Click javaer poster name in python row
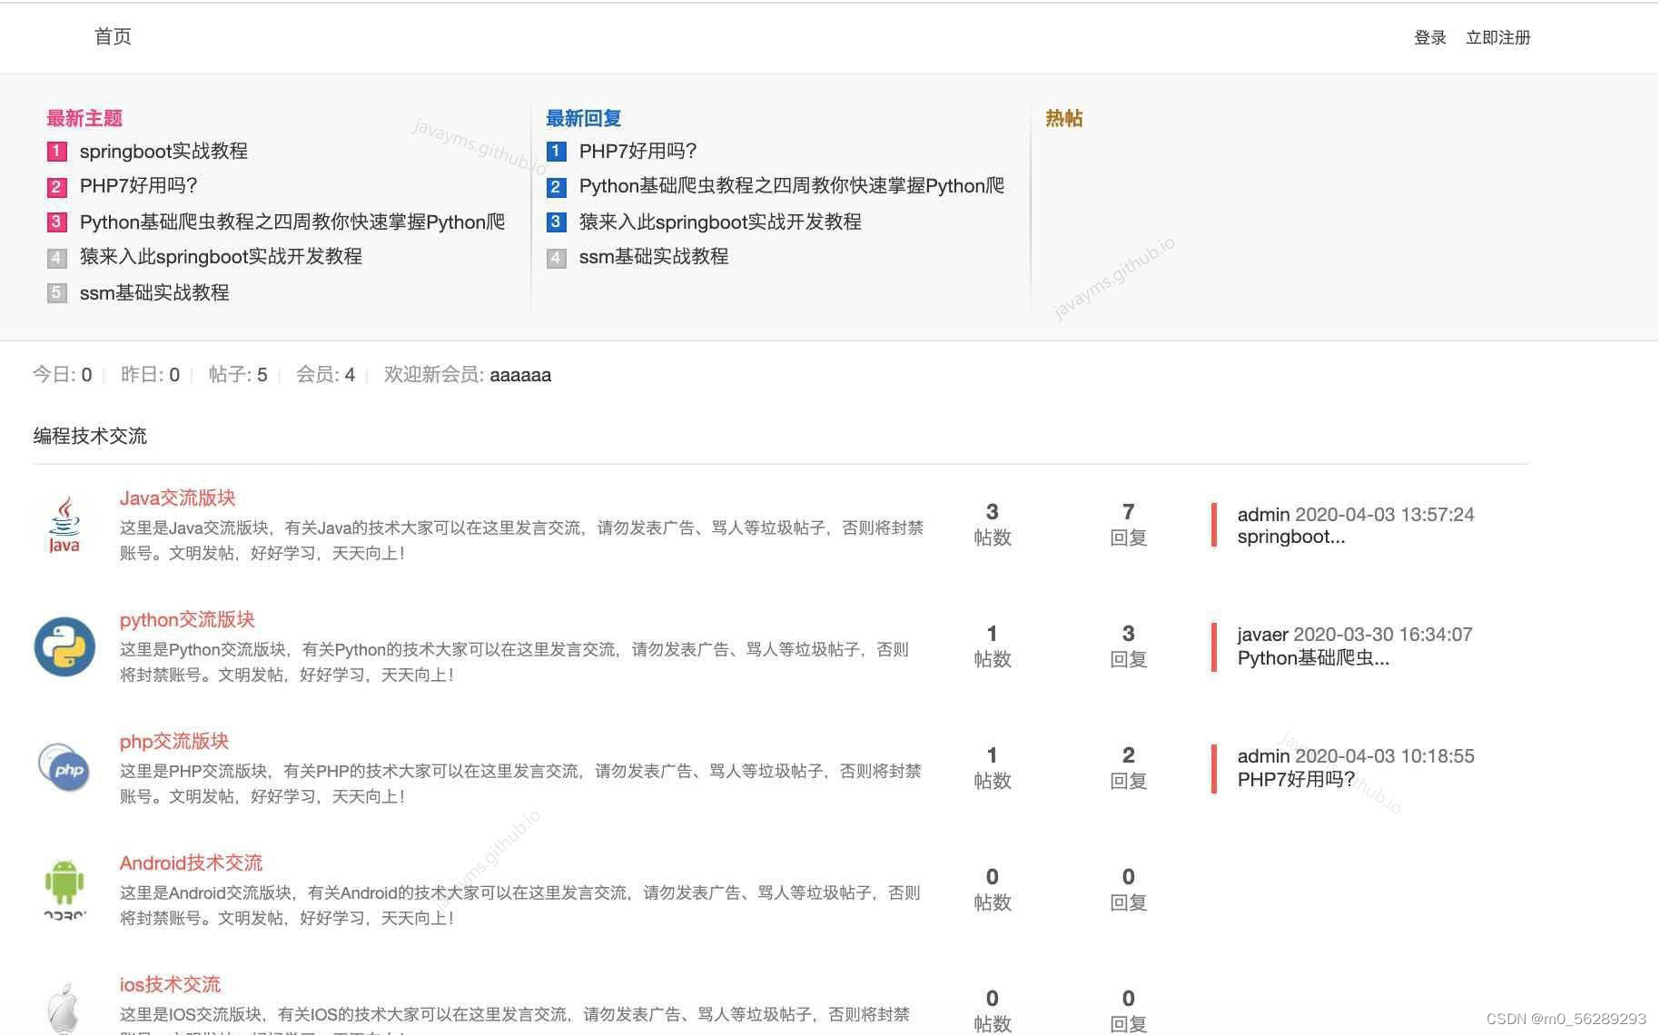The image size is (1660, 1035). (x=1262, y=635)
